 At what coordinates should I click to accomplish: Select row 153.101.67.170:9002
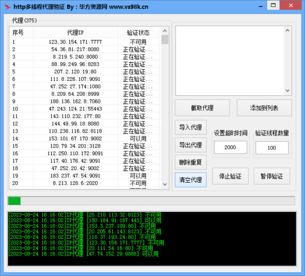pos(86,139)
